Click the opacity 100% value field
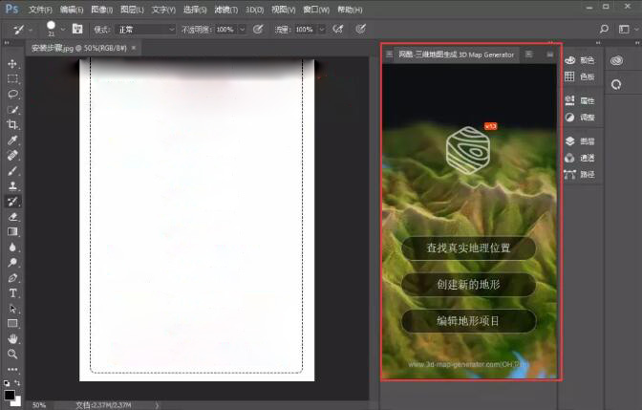642x410 pixels. coord(225,30)
